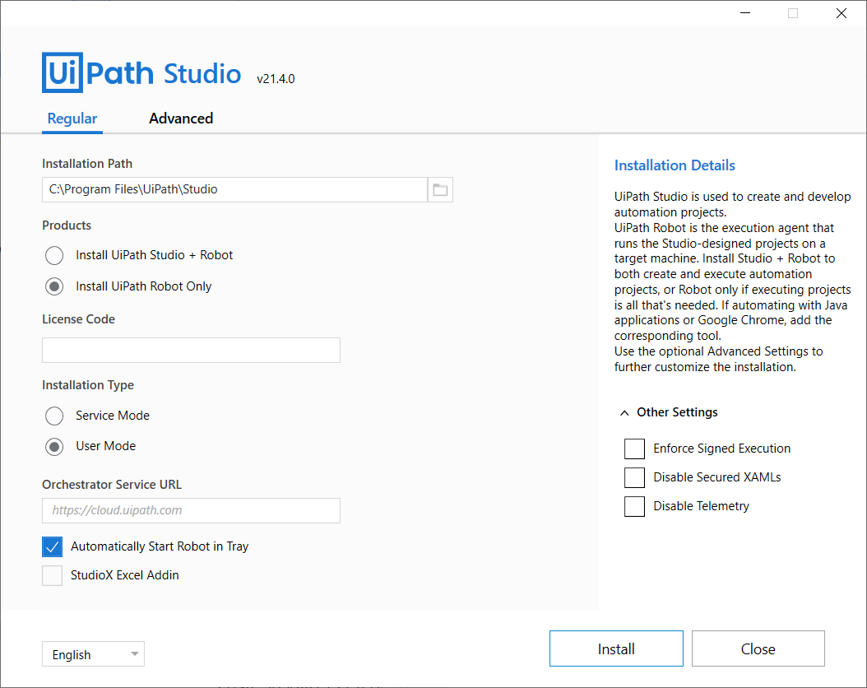Click the Close button

(758, 648)
